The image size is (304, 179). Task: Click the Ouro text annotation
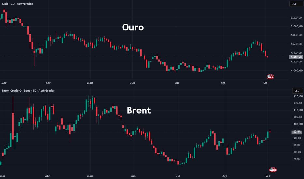[x=133, y=27]
